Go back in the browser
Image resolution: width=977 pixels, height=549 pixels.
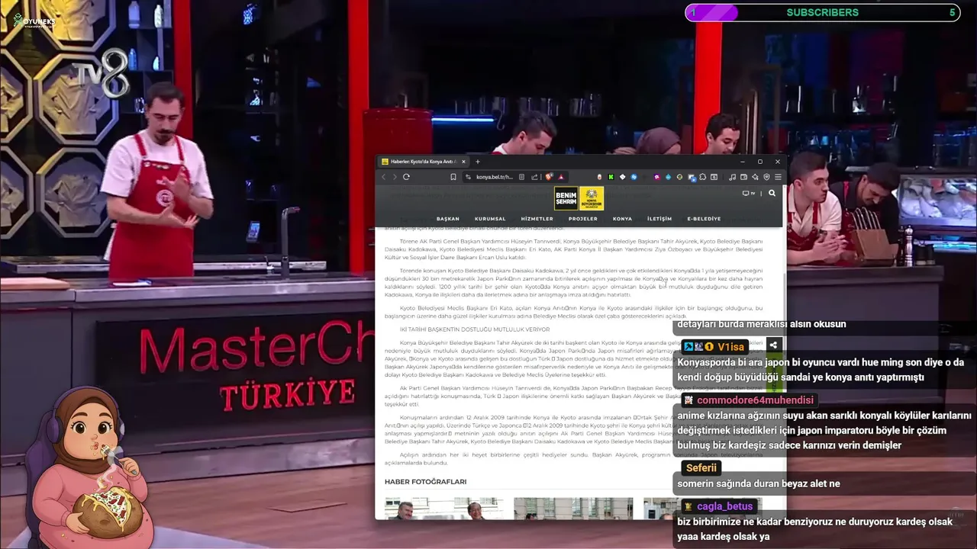coord(384,177)
